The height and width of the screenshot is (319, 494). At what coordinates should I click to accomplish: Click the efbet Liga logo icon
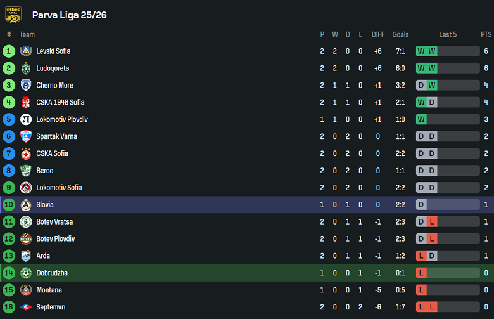[x=13, y=15]
